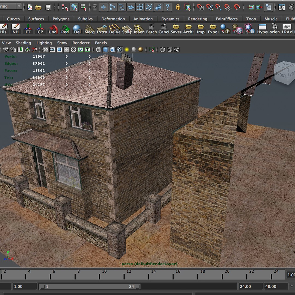Image resolution: width=295 pixels, height=295 pixels.
Task: Switch to the Dynamics shelf tab
Action: point(170,19)
